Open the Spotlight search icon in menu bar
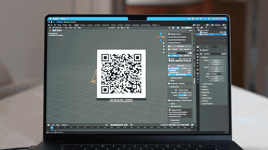 (x=205, y=19)
